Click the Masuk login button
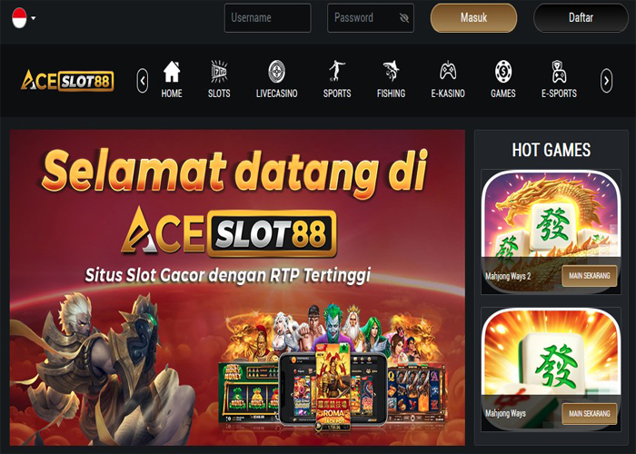This screenshot has width=636, height=454. (x=473, y=18)
